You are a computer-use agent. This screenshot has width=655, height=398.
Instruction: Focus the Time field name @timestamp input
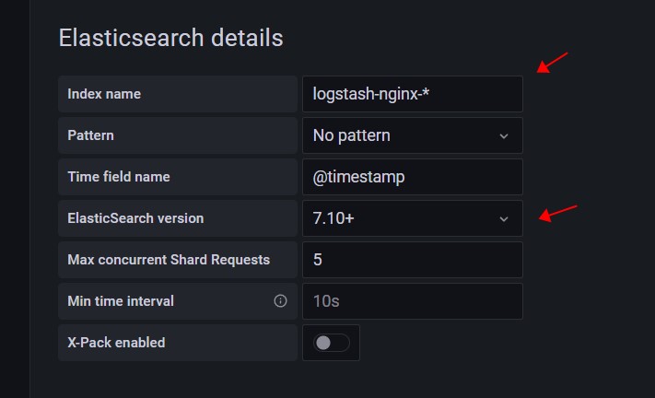coord(412,177)
